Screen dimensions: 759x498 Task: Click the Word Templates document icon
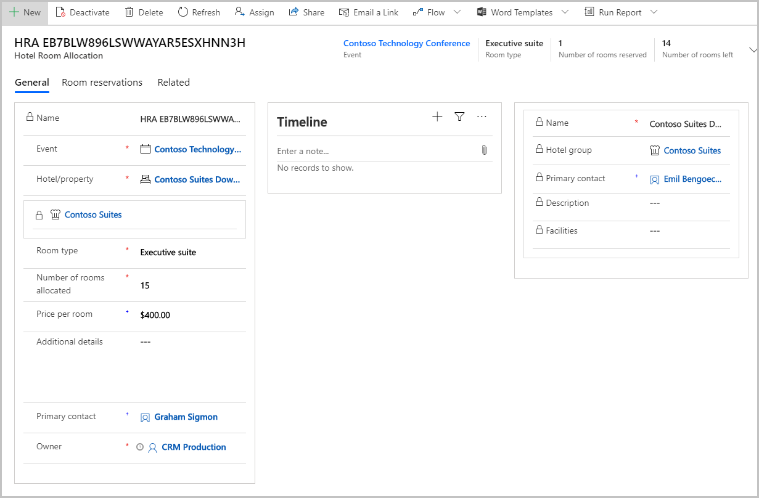482,12
